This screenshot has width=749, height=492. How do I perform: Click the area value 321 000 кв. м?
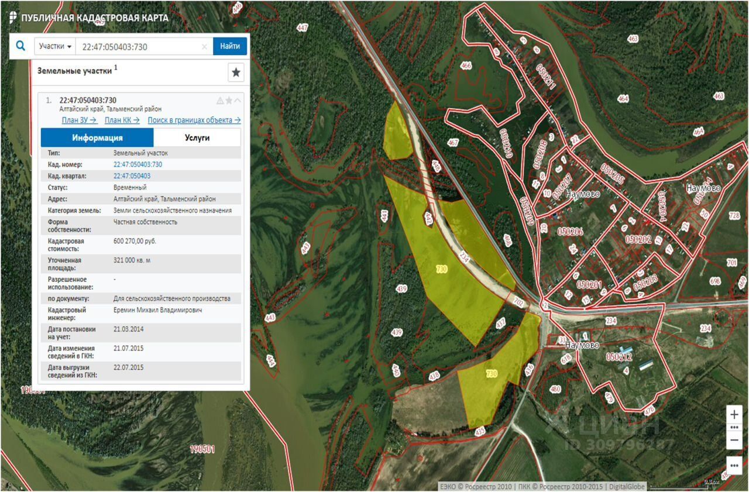(x=132, y=260)
